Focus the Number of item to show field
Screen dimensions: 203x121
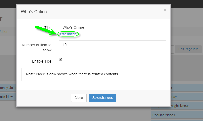112,45
